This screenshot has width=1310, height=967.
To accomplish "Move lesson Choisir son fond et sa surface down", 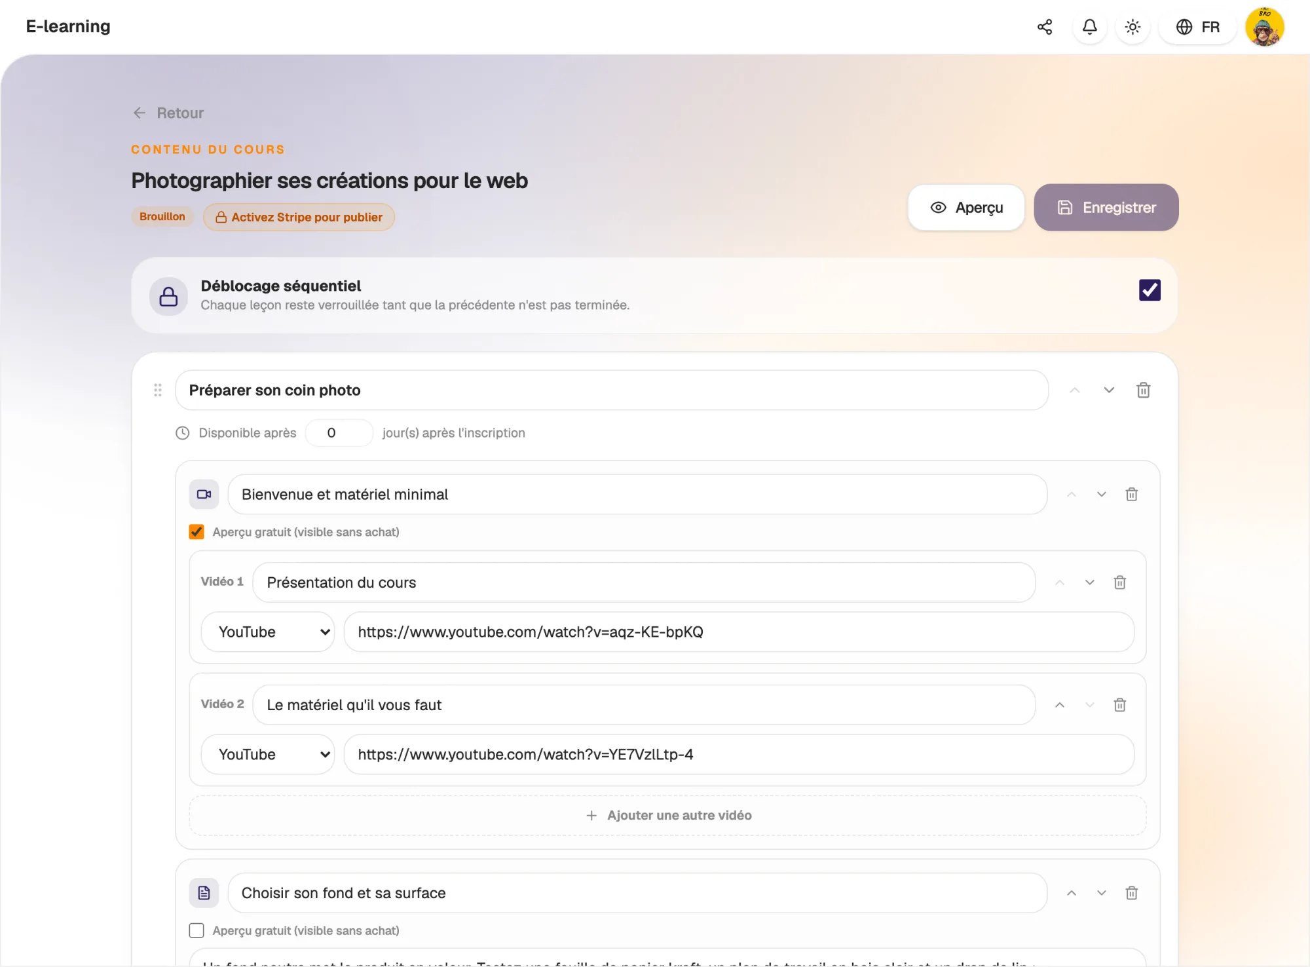I will click(x=1102, y=893).
